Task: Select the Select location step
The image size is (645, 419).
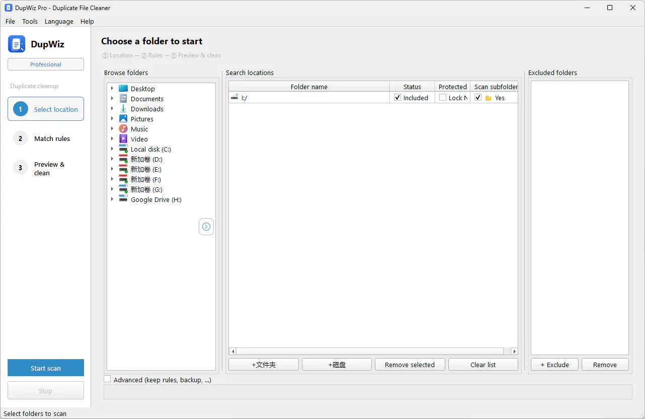Action: 46,109
